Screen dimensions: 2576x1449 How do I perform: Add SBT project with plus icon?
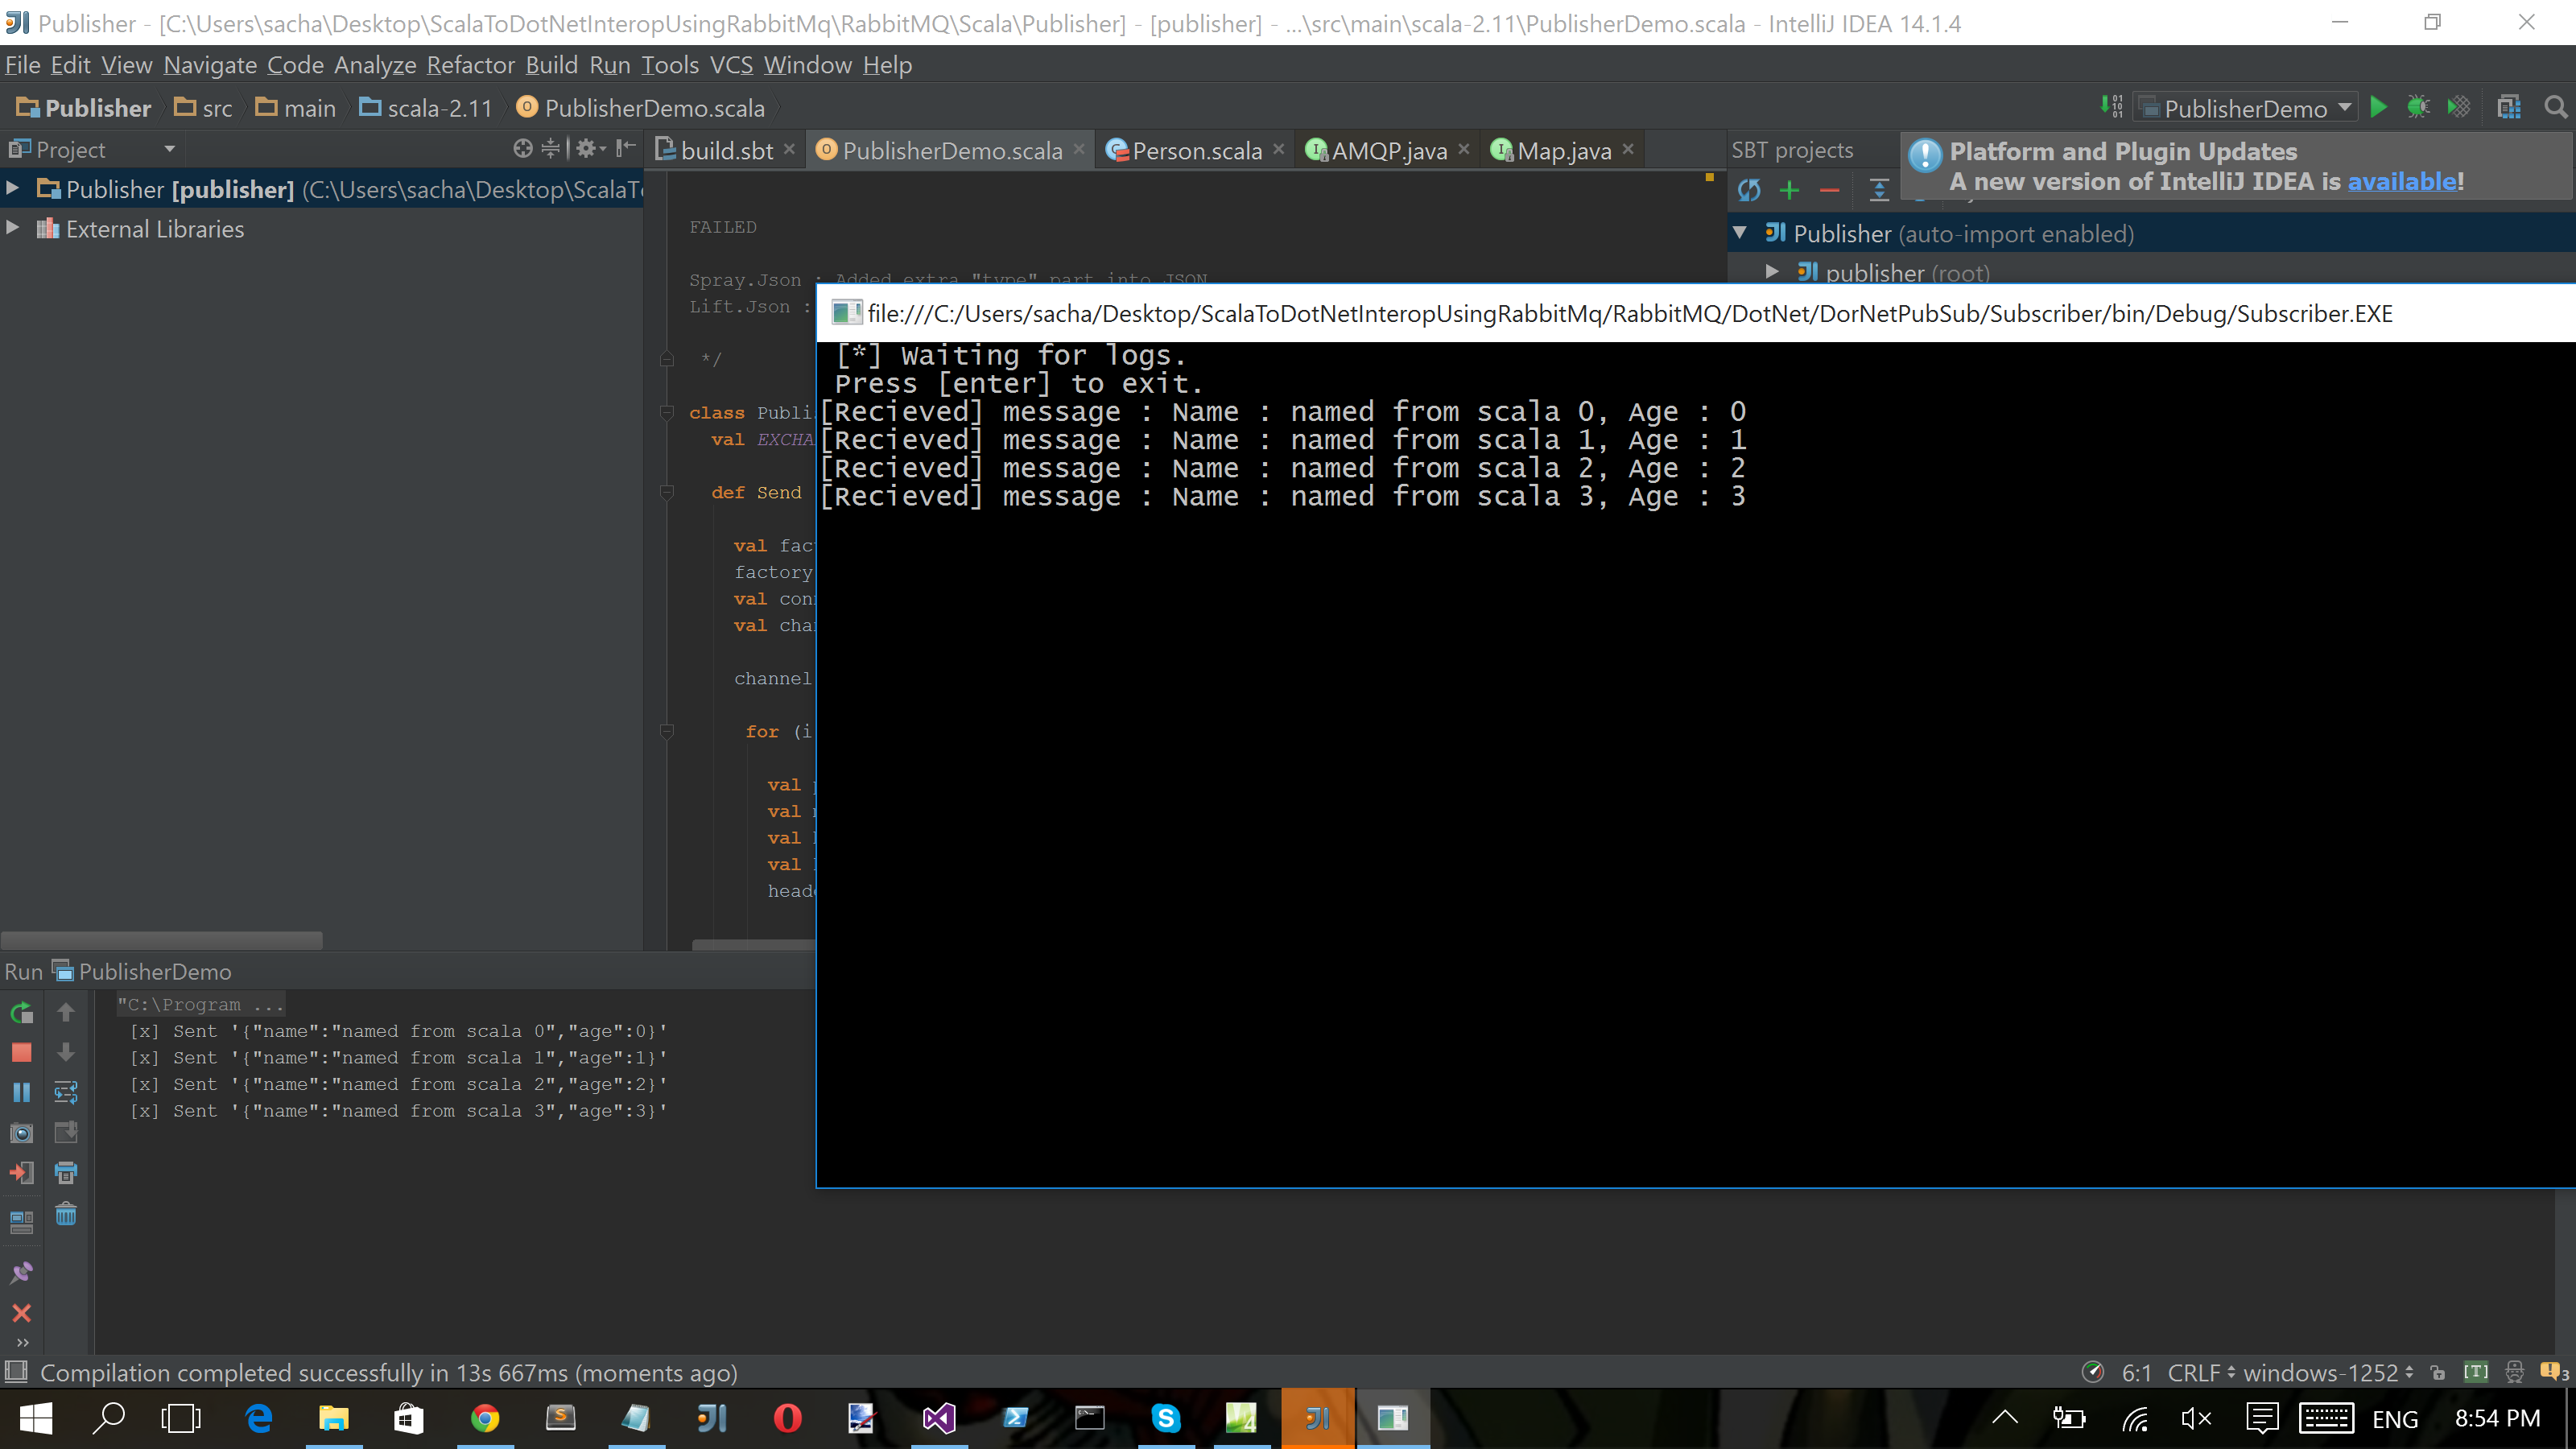tap(1789, 190)
